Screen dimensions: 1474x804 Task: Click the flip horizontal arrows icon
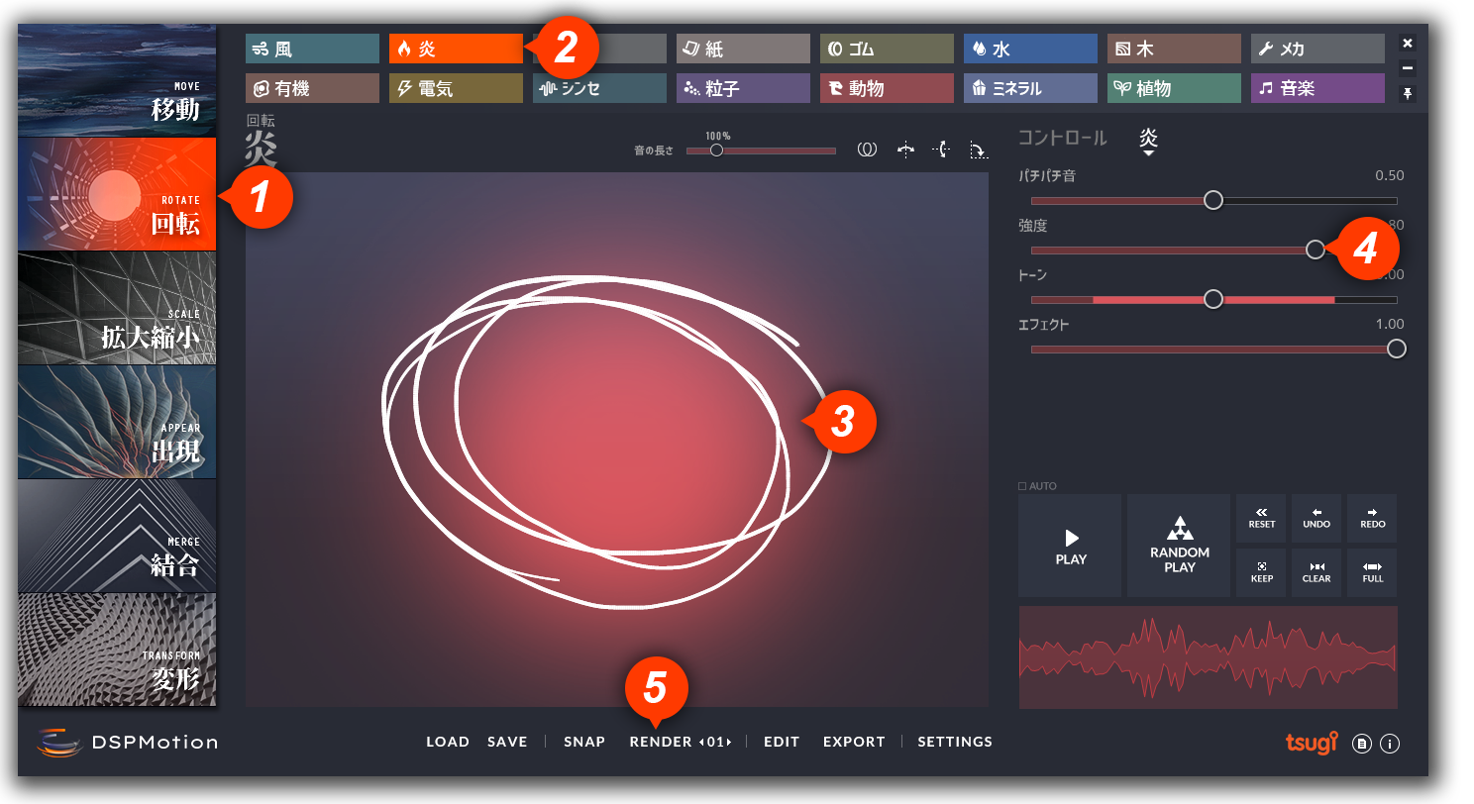click(904, 150)
